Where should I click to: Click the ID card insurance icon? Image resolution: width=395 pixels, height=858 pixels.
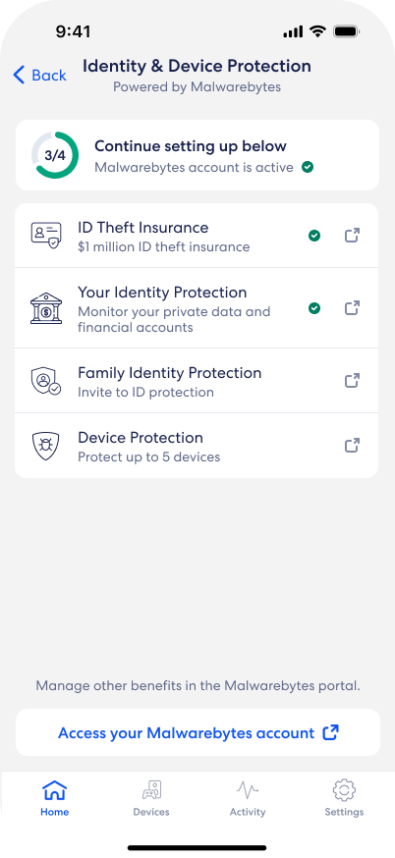tap(46, 236)
